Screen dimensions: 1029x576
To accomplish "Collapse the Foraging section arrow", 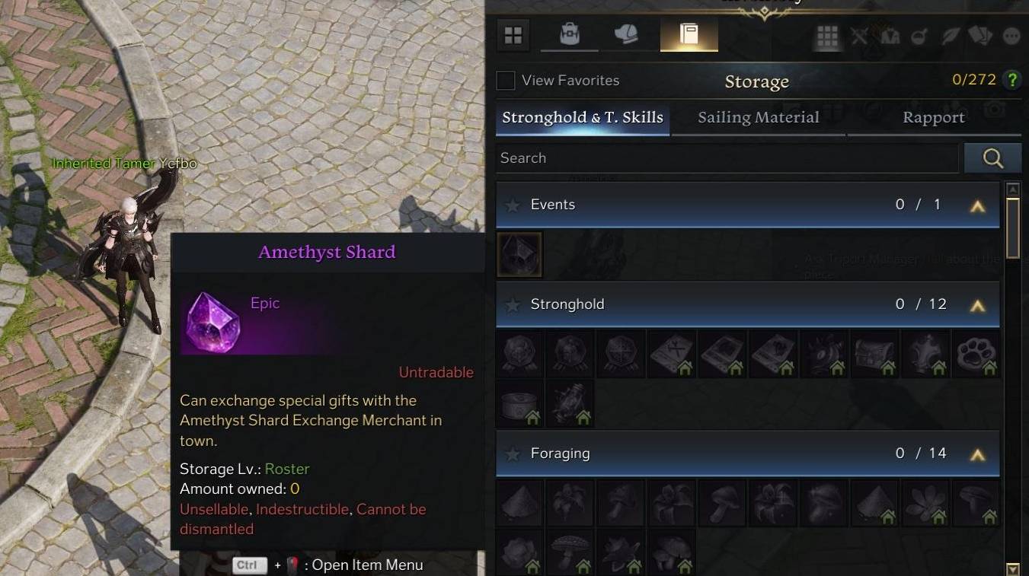I will (x=978, y=454).
